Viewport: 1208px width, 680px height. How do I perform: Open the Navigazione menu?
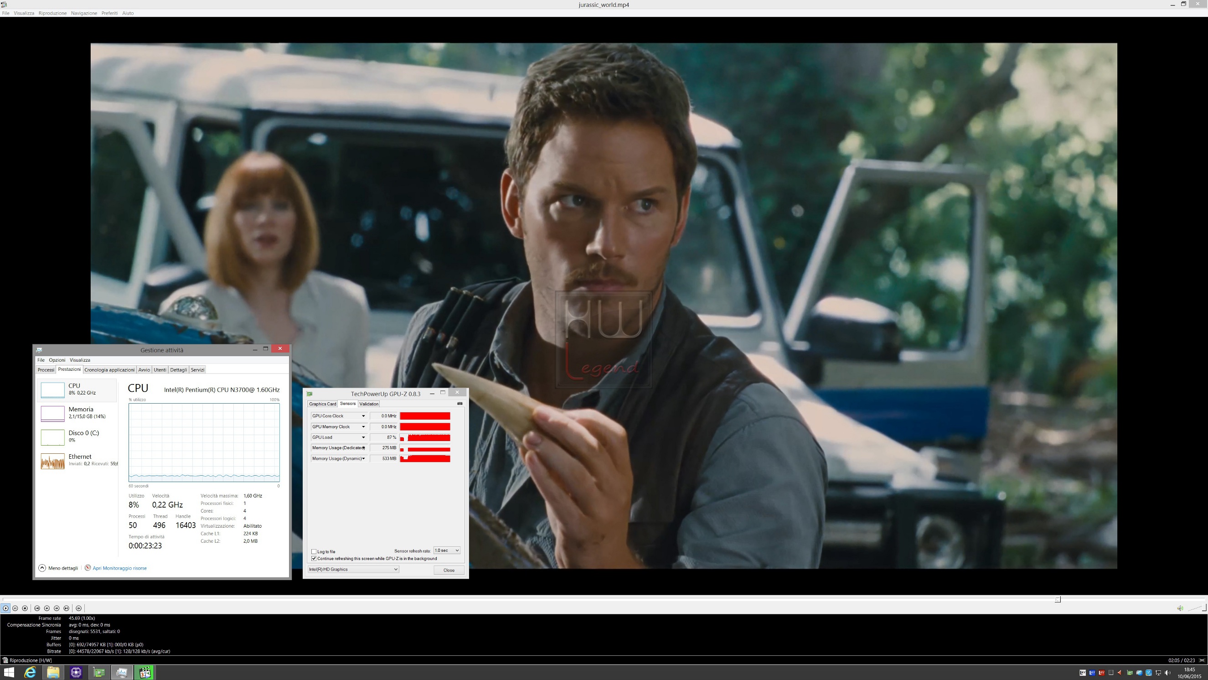click(x=84, y=13)
